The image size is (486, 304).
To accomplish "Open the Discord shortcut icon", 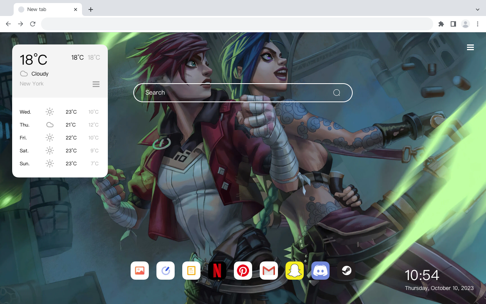I will click(x=320, y=271).
